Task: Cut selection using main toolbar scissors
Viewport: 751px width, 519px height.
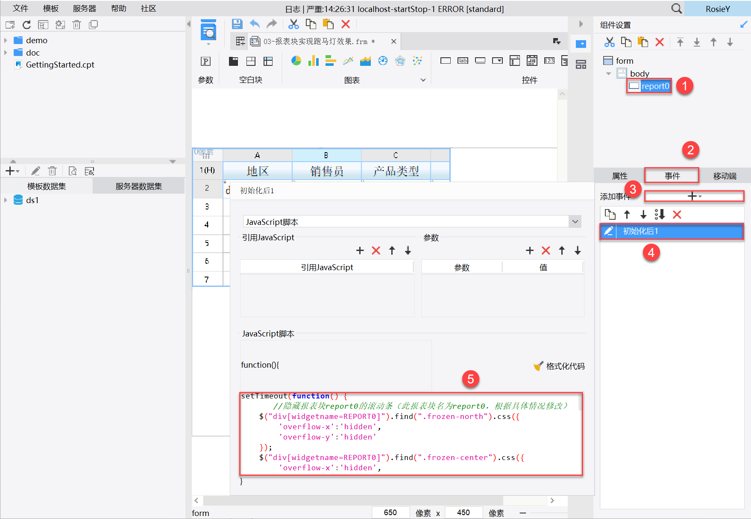Action: [x=293, y=24]
